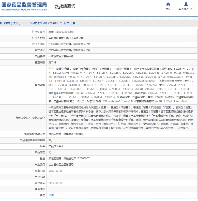
Task: Open the 详情 link in the 注 row
Action: 51,195
